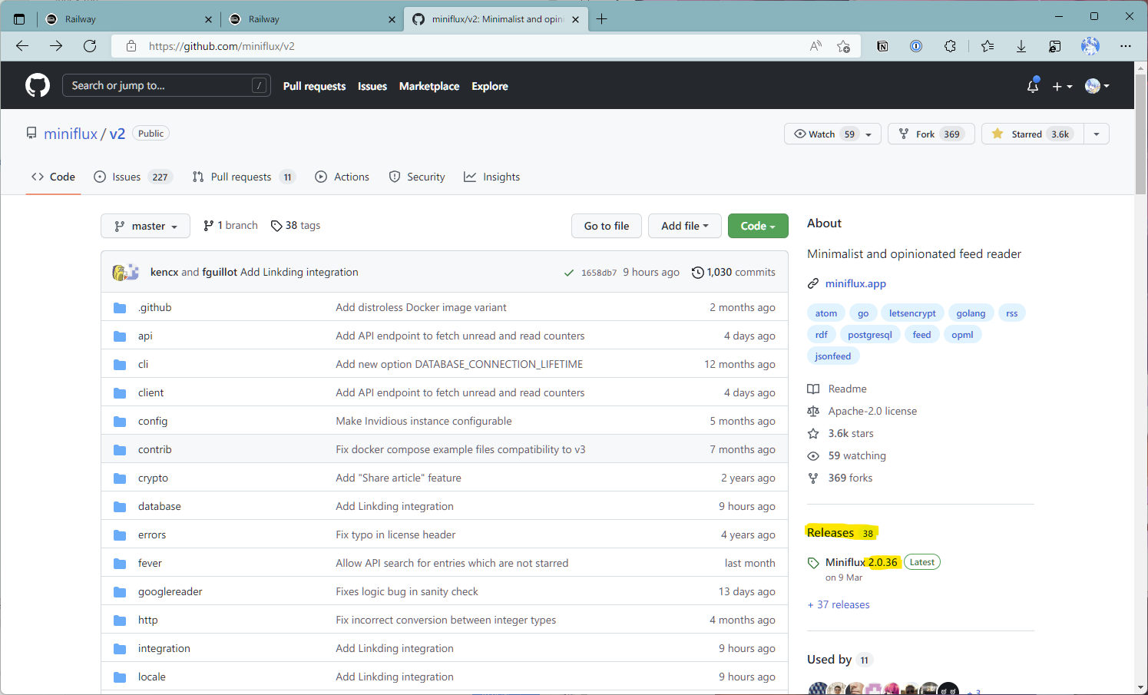Viewport: 1148px width, 695px height.
Task: Open the master branch dropdown
Action: point(145,226)
